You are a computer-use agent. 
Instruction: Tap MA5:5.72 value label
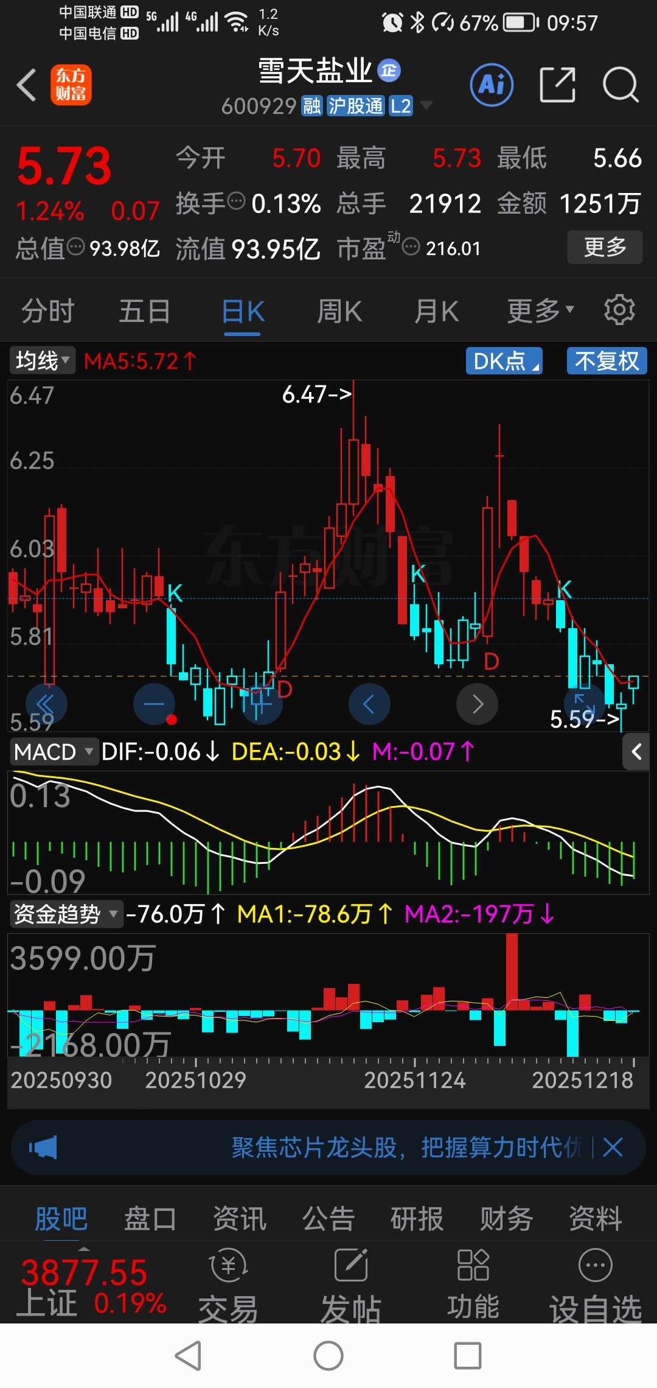coord(140,361)
